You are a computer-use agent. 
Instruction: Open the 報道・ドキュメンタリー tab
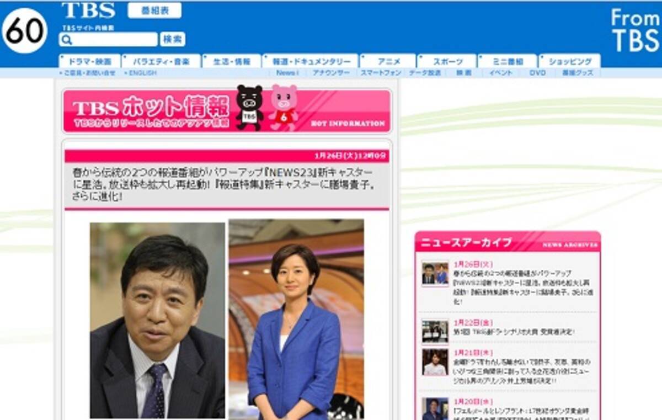coord(310,61)
